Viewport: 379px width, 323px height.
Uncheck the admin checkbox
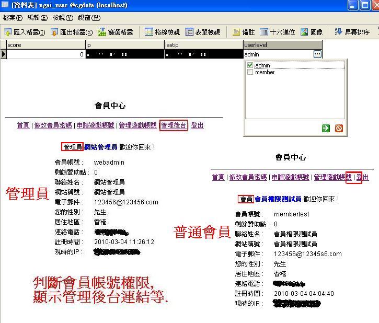point(250,65)
